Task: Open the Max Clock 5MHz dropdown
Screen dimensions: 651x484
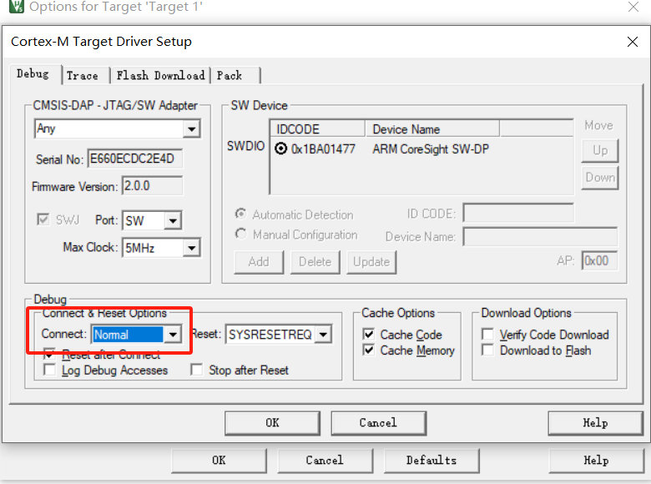Action: [191, 248]
